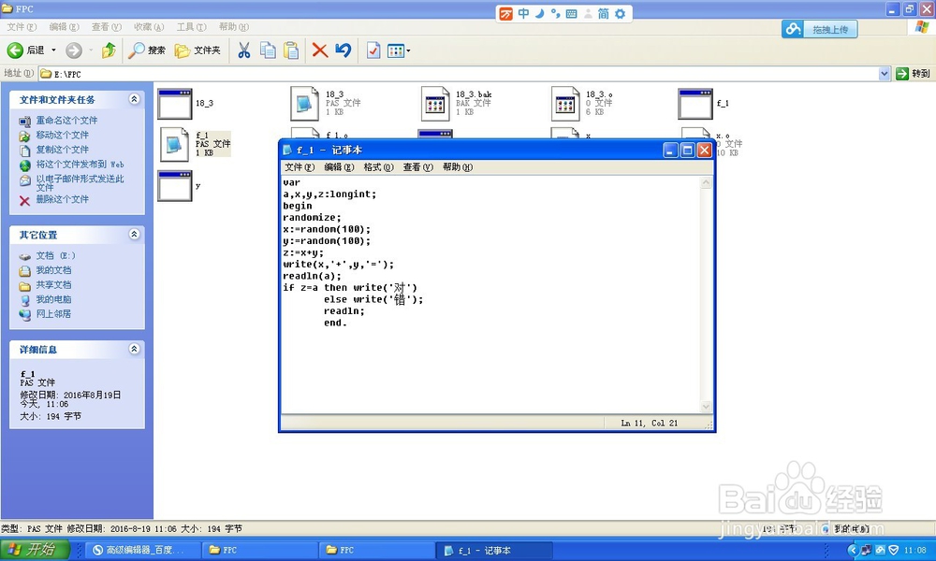The width and height of the screenshot is (936, 561).
Task: Click the Notepad scrollbar up arrow
Action: [x=706, y=183]
